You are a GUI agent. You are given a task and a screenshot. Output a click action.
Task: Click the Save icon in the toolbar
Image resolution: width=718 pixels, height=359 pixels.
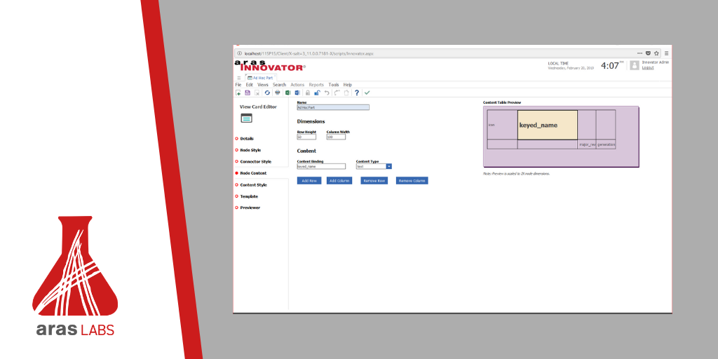pos(248,93)
